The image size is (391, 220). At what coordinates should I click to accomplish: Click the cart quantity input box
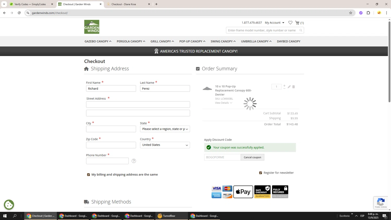276,87
